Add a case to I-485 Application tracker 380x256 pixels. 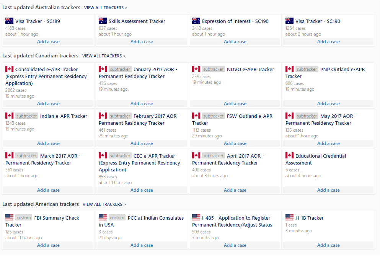(x=235, y=245)
